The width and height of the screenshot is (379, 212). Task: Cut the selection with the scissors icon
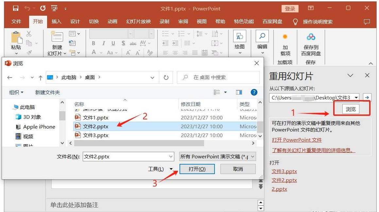(x=29, y=34)
